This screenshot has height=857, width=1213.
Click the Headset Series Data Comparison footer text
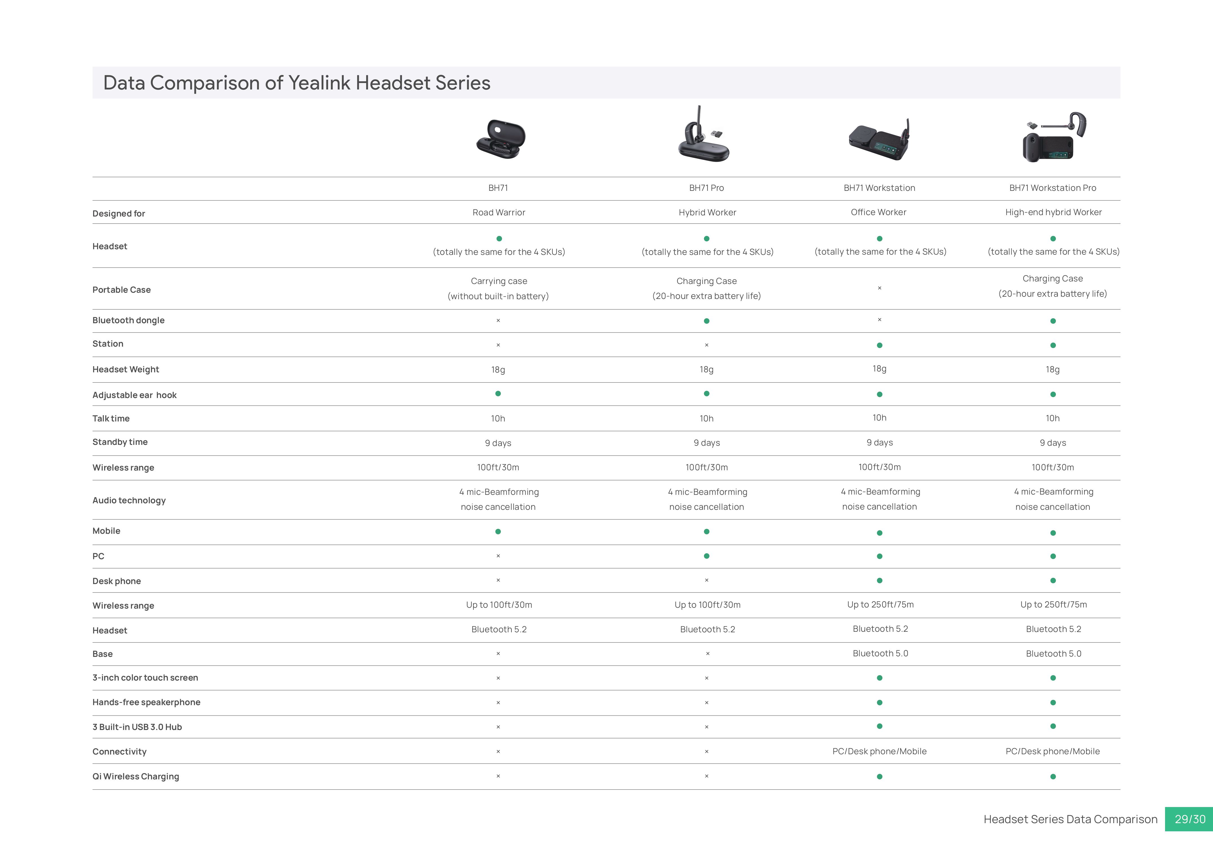1070,819
